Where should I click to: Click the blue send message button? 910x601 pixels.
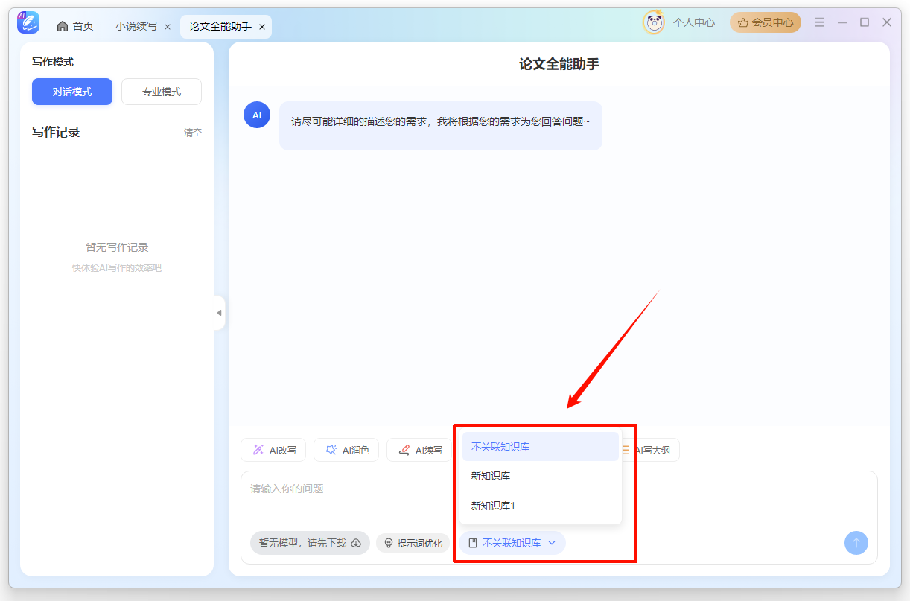[x=856, y=543]
